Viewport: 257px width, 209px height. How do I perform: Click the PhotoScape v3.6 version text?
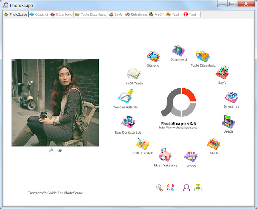(x=178, y=124)
